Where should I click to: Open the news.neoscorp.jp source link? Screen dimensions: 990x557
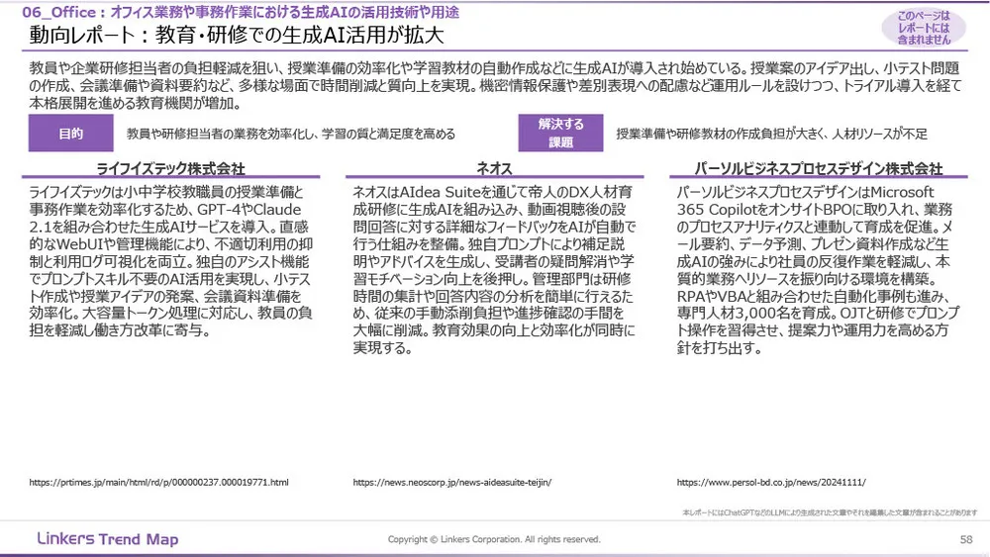pyautogui.click(x=452, y=482)
